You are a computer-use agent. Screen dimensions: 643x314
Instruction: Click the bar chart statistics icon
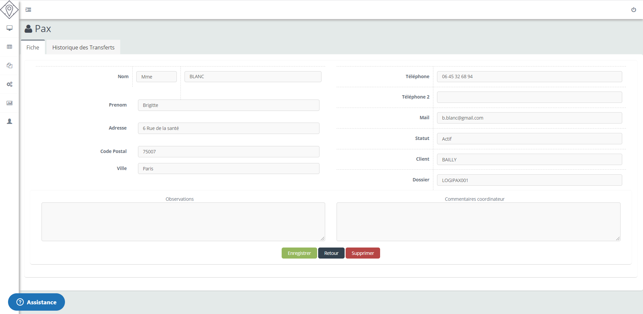9,103
